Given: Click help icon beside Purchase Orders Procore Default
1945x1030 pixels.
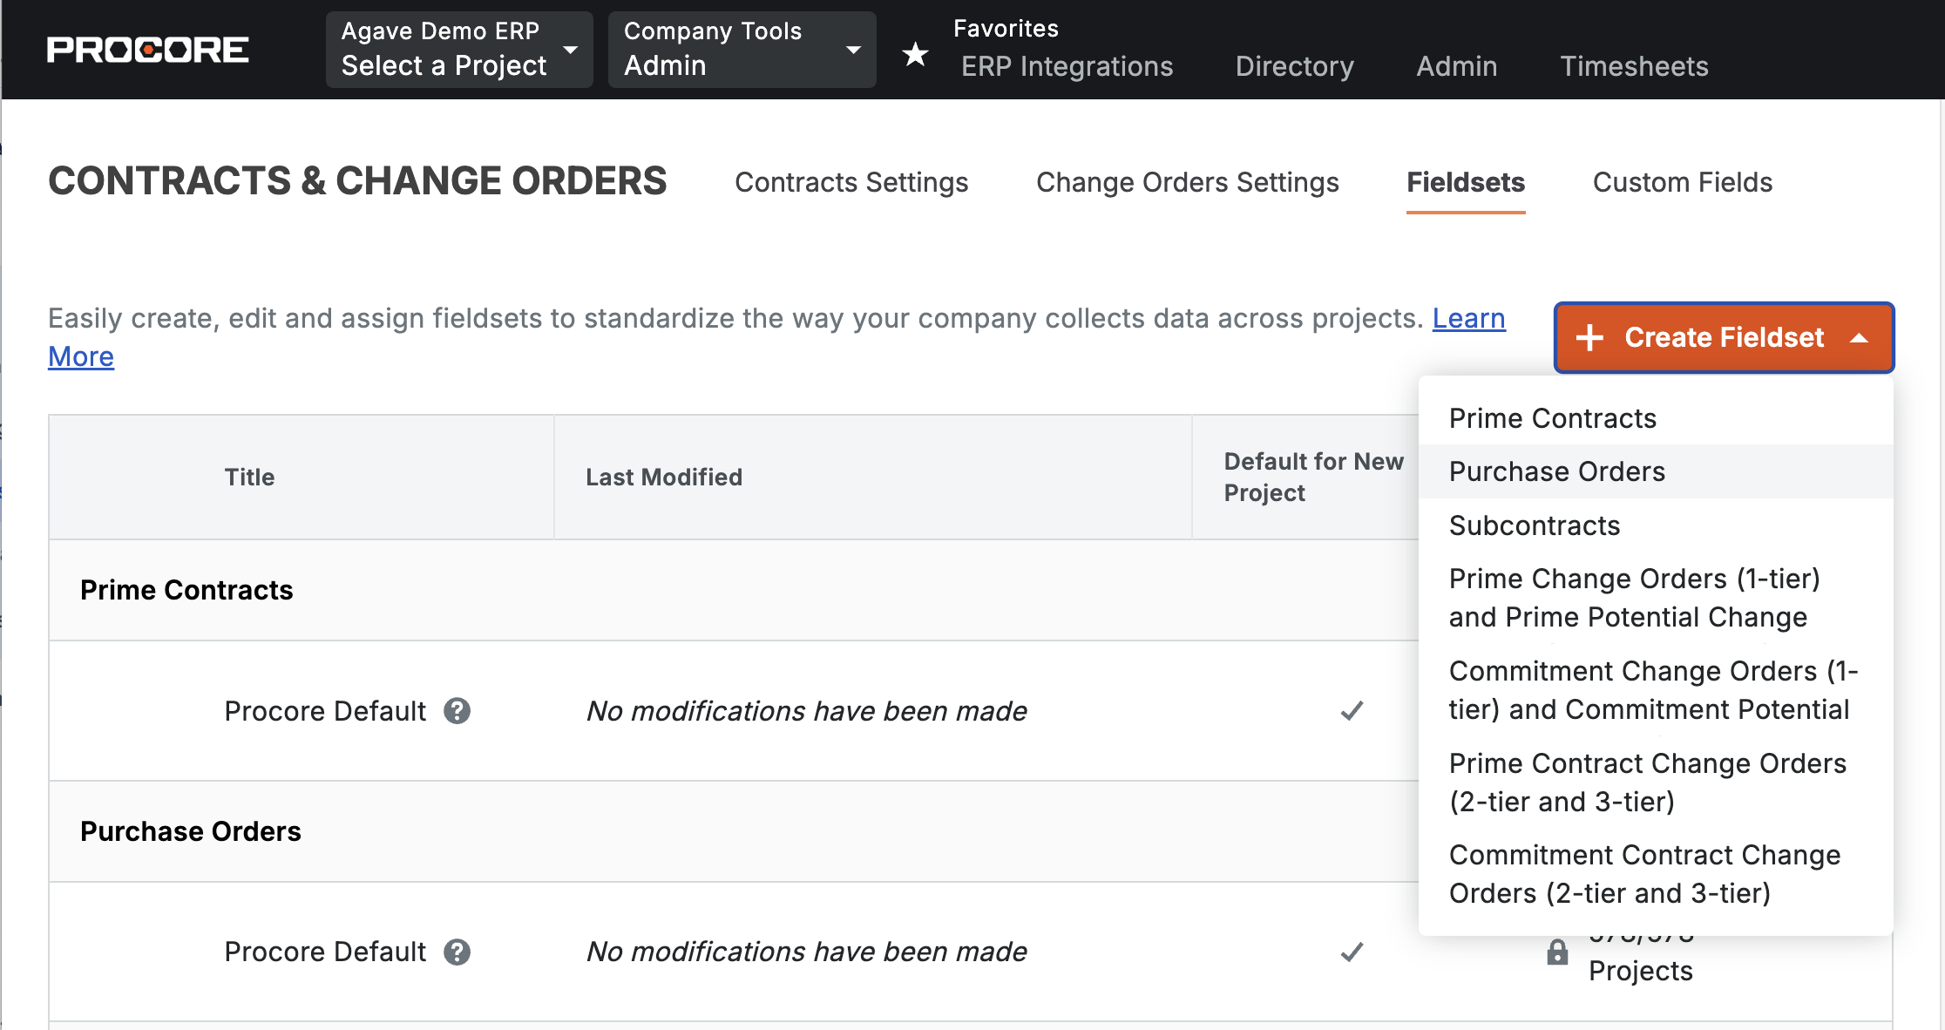Looking at the screenshot, I should tap(457, 952).
